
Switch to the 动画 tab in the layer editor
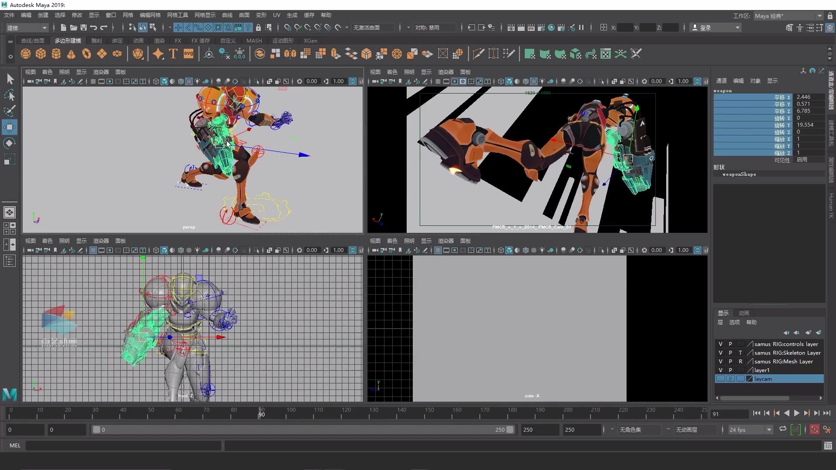(x=744, y=313)
